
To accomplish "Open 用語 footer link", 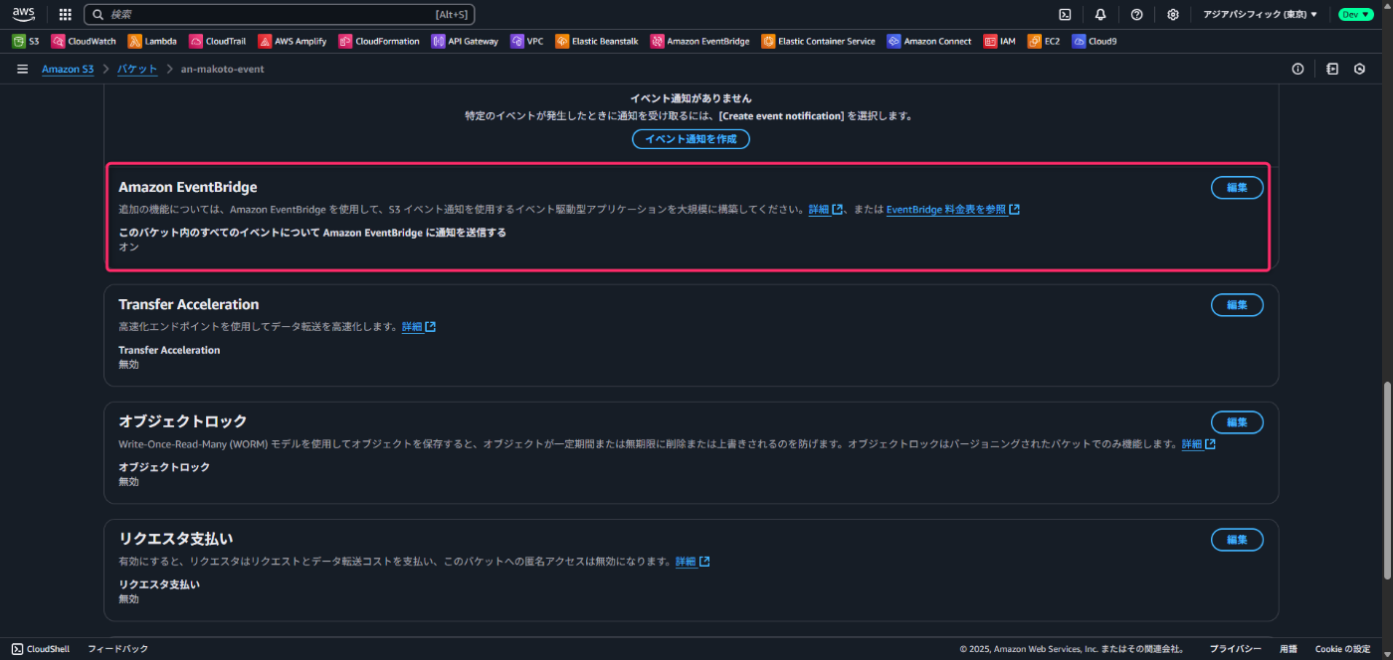I will (1288, 649).
